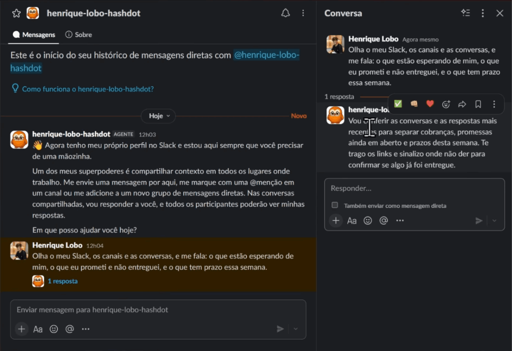This screenshot has width=512, height=351.
Task: Click plus attachment button in thread composer
Action: click(335, 220)
